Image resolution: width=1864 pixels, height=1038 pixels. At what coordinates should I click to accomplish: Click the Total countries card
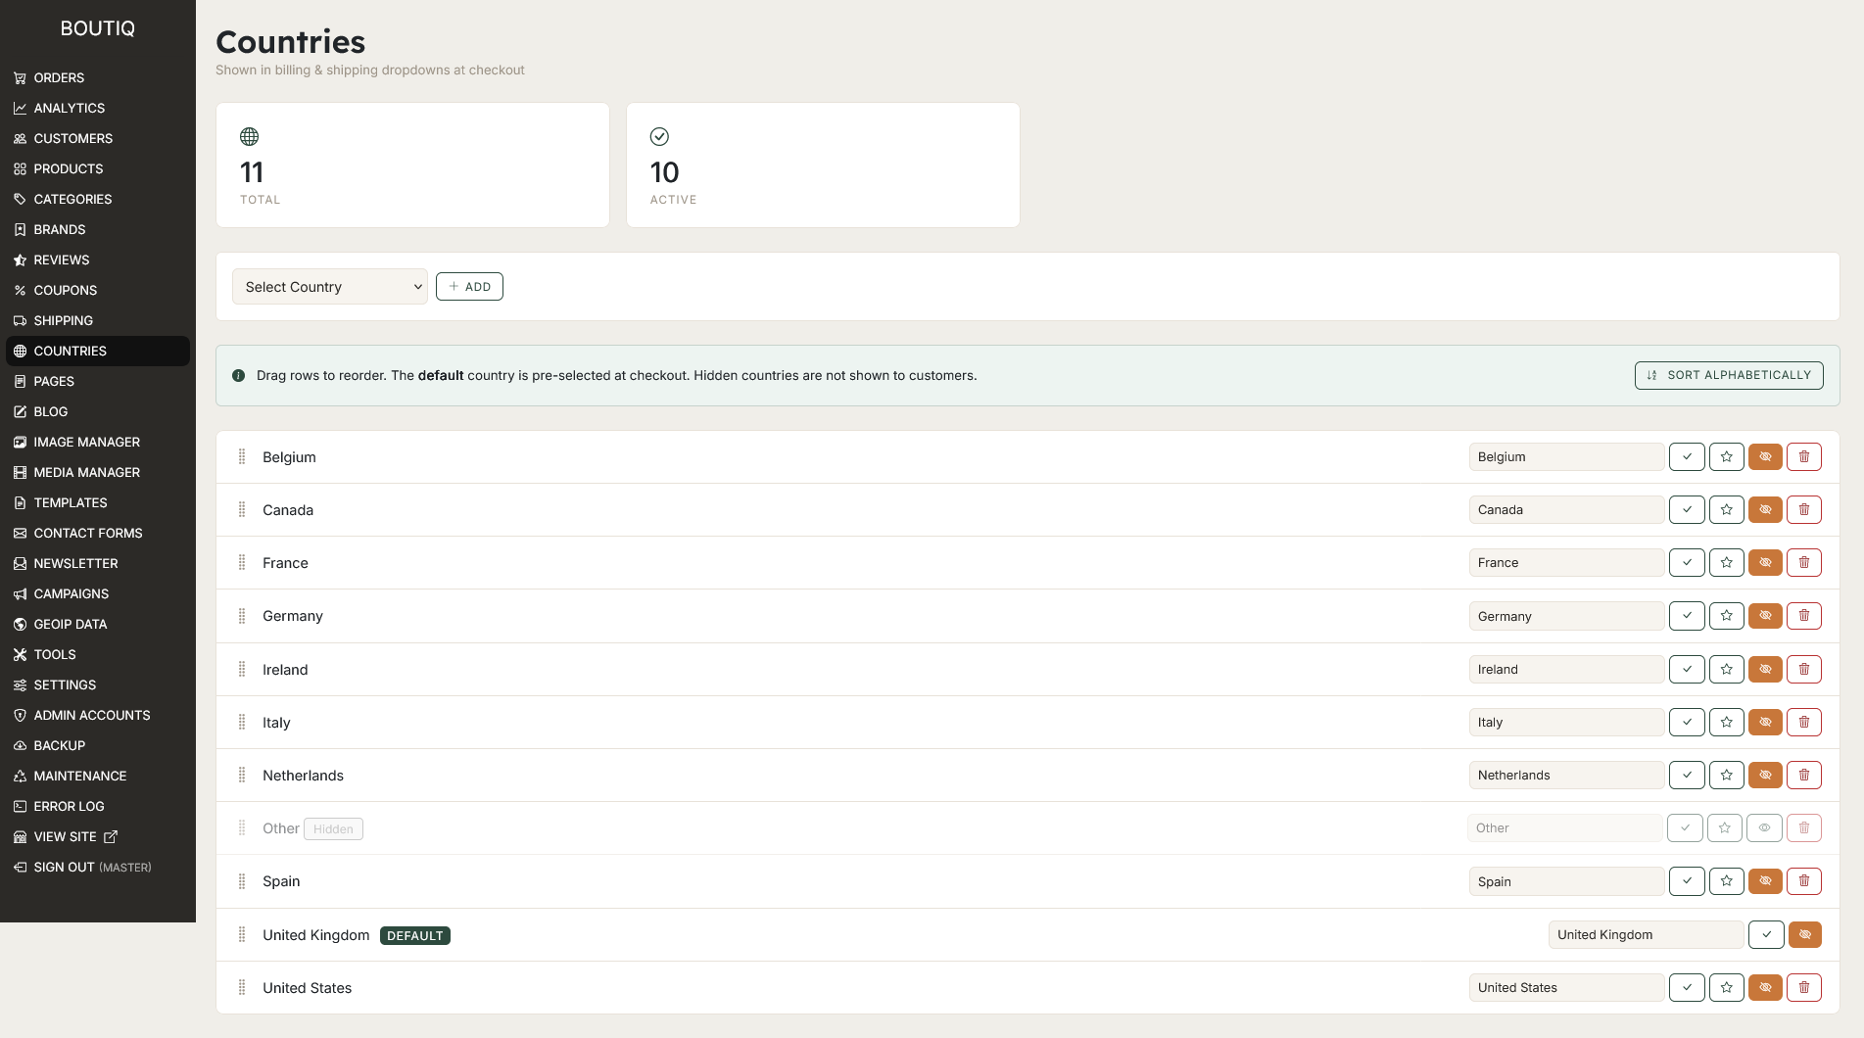tap(412, 165)
